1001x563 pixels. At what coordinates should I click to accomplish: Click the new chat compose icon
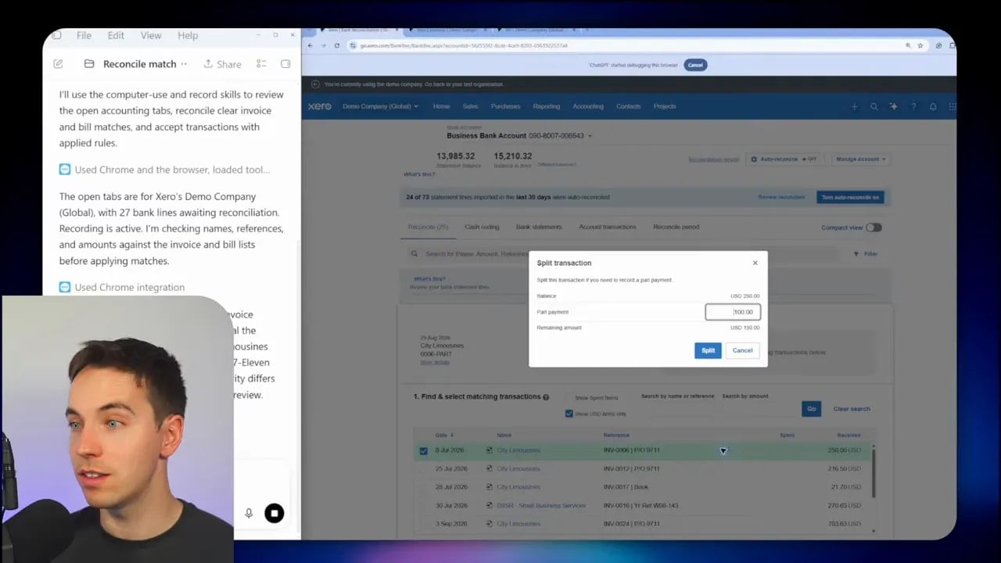click(x=58, y=64)
